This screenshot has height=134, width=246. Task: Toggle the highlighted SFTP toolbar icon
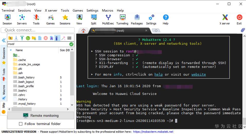57,38
